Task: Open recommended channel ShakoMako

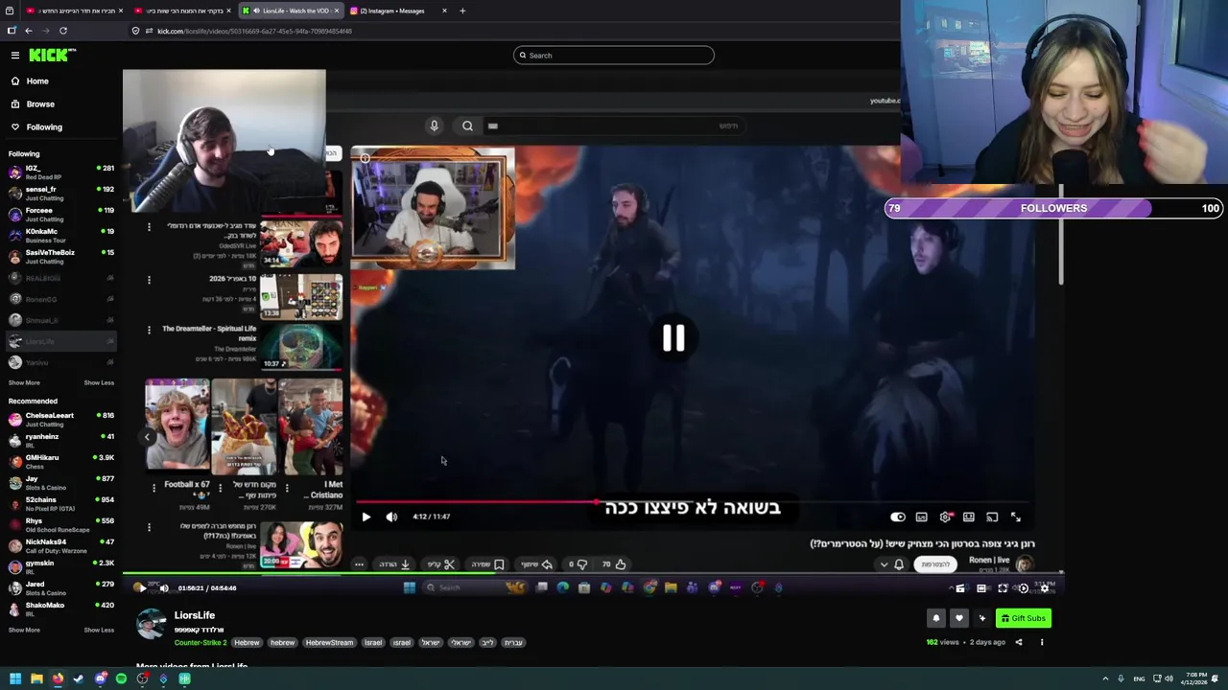Action: (x=60, y=609)
